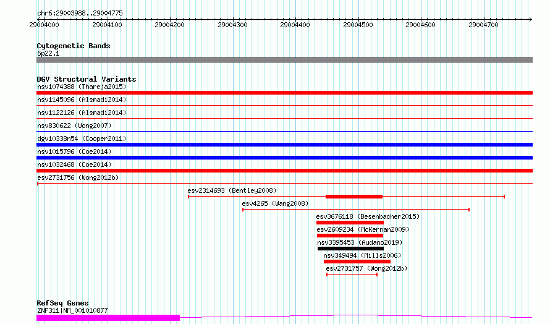Viewport: 550px width, 324px height.
Task: Click the blue bar of nsv1015796
Action: tap(284, 158)
